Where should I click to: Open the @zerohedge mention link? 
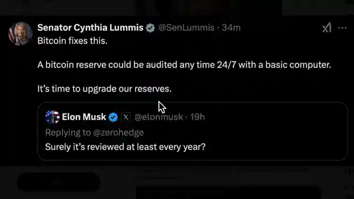tap(118, 133)
